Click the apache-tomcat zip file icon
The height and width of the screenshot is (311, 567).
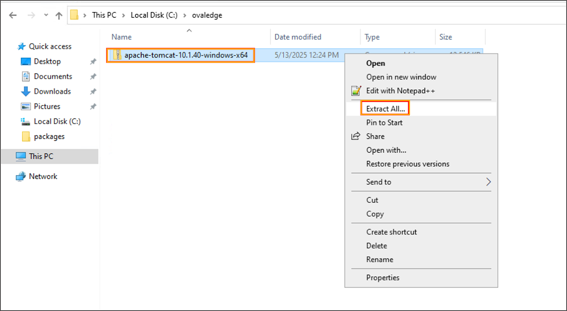point(117,55)
